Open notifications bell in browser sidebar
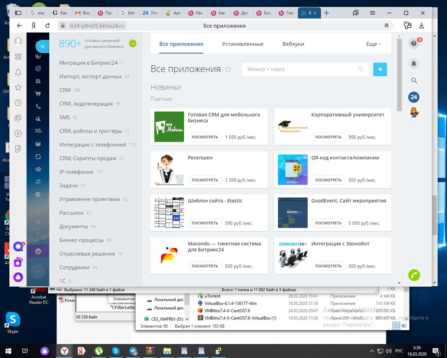The height and width of the screenshot is (358, 447). pos(18,72)
